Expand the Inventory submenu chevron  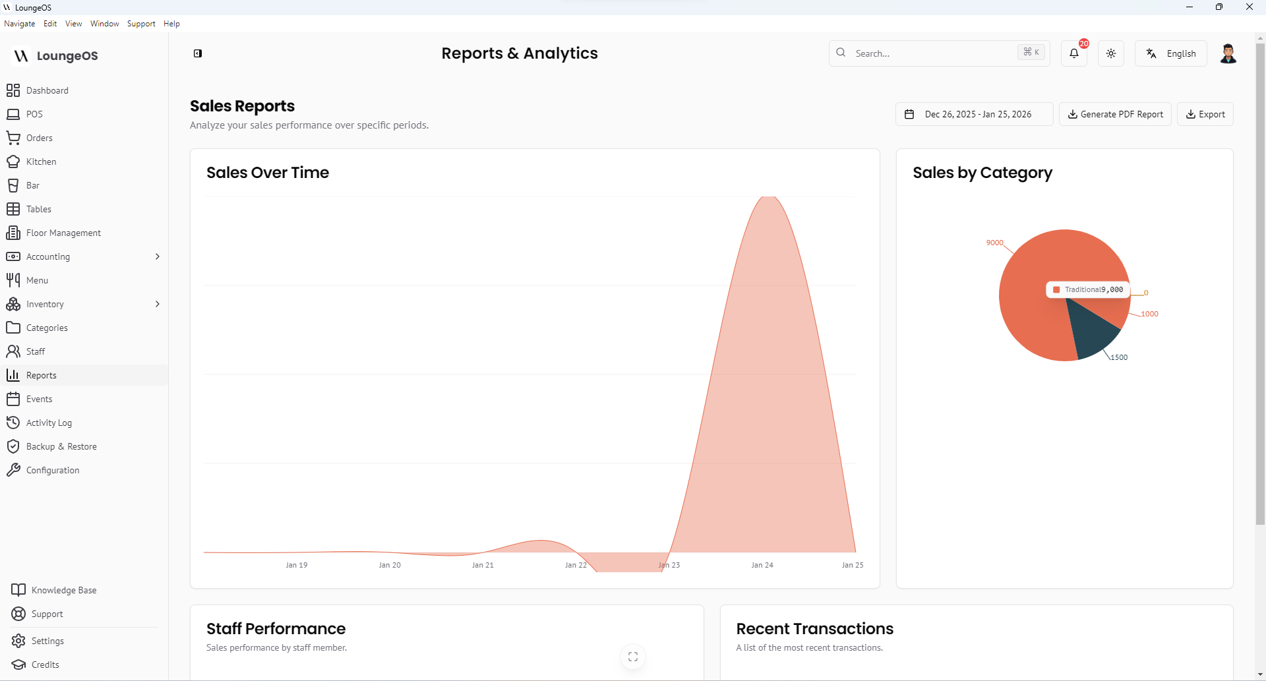[157, 304]
